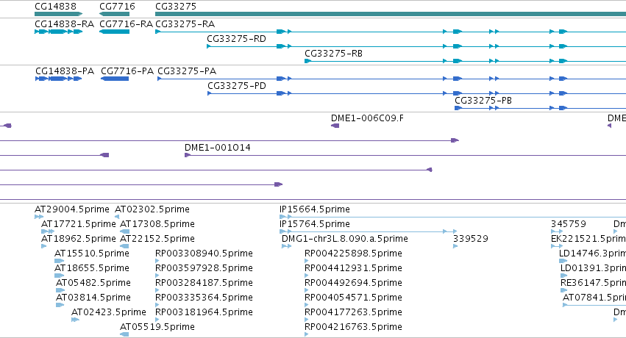
Task: Select EST RP004412931.5prime
Action: pyautogui.click(x=353, y=268)
